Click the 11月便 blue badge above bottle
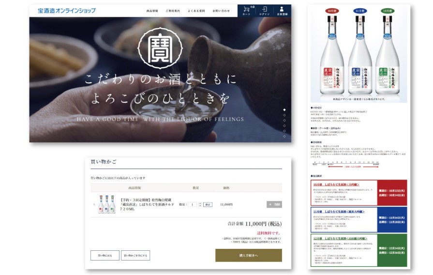The width and height of the screenshot is (433, 275). pyautogui.click(x=360, y=11)
